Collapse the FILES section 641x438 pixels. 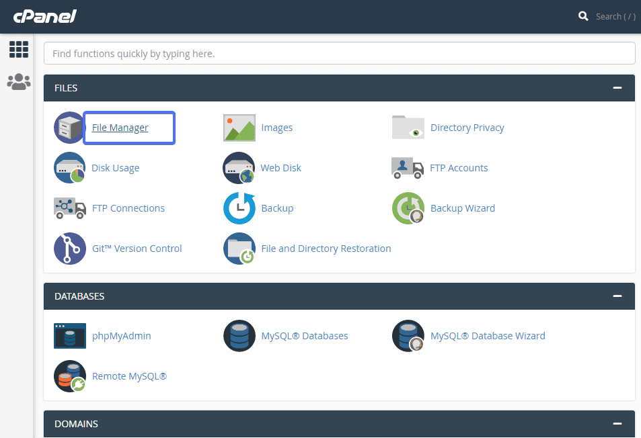click(617, 88)
